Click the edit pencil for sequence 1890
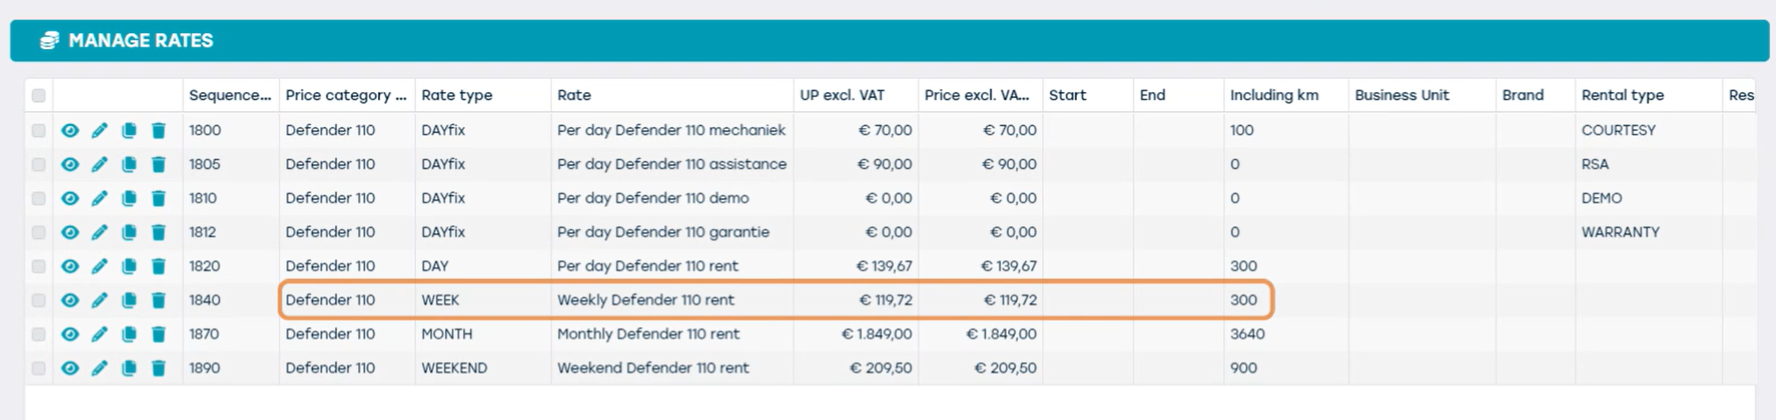1776x420 pixels. point(99,368)
